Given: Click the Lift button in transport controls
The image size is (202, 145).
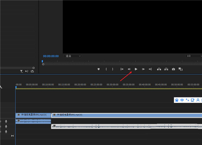Looking at the screenshot, I should pos(159,69).
